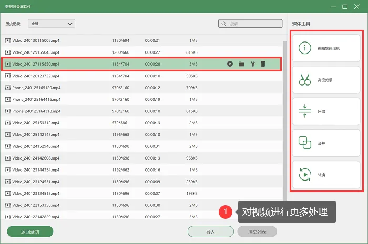The width and height of the screenshot is (368, 244).
Task: Select row Video_240125153312.mp4
Action: coord(141,123)
